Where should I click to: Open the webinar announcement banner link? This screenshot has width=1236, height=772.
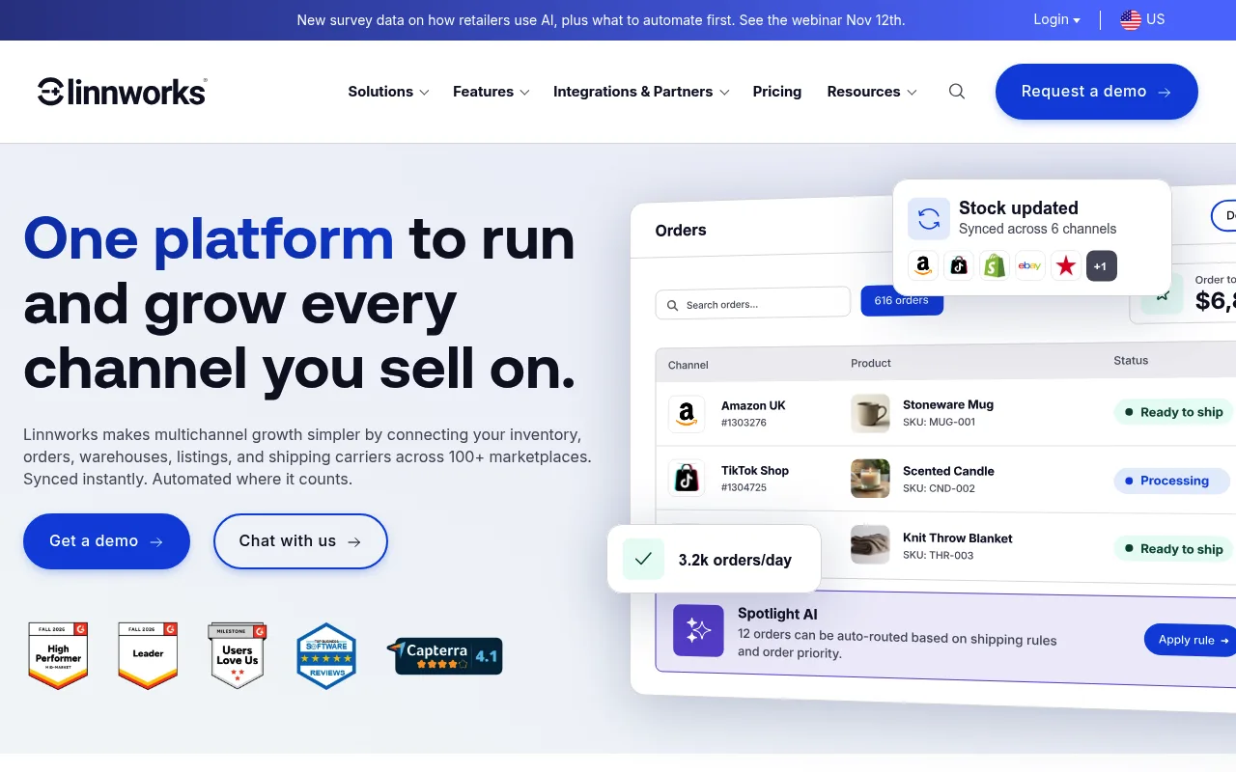click(x=601, y=20)
